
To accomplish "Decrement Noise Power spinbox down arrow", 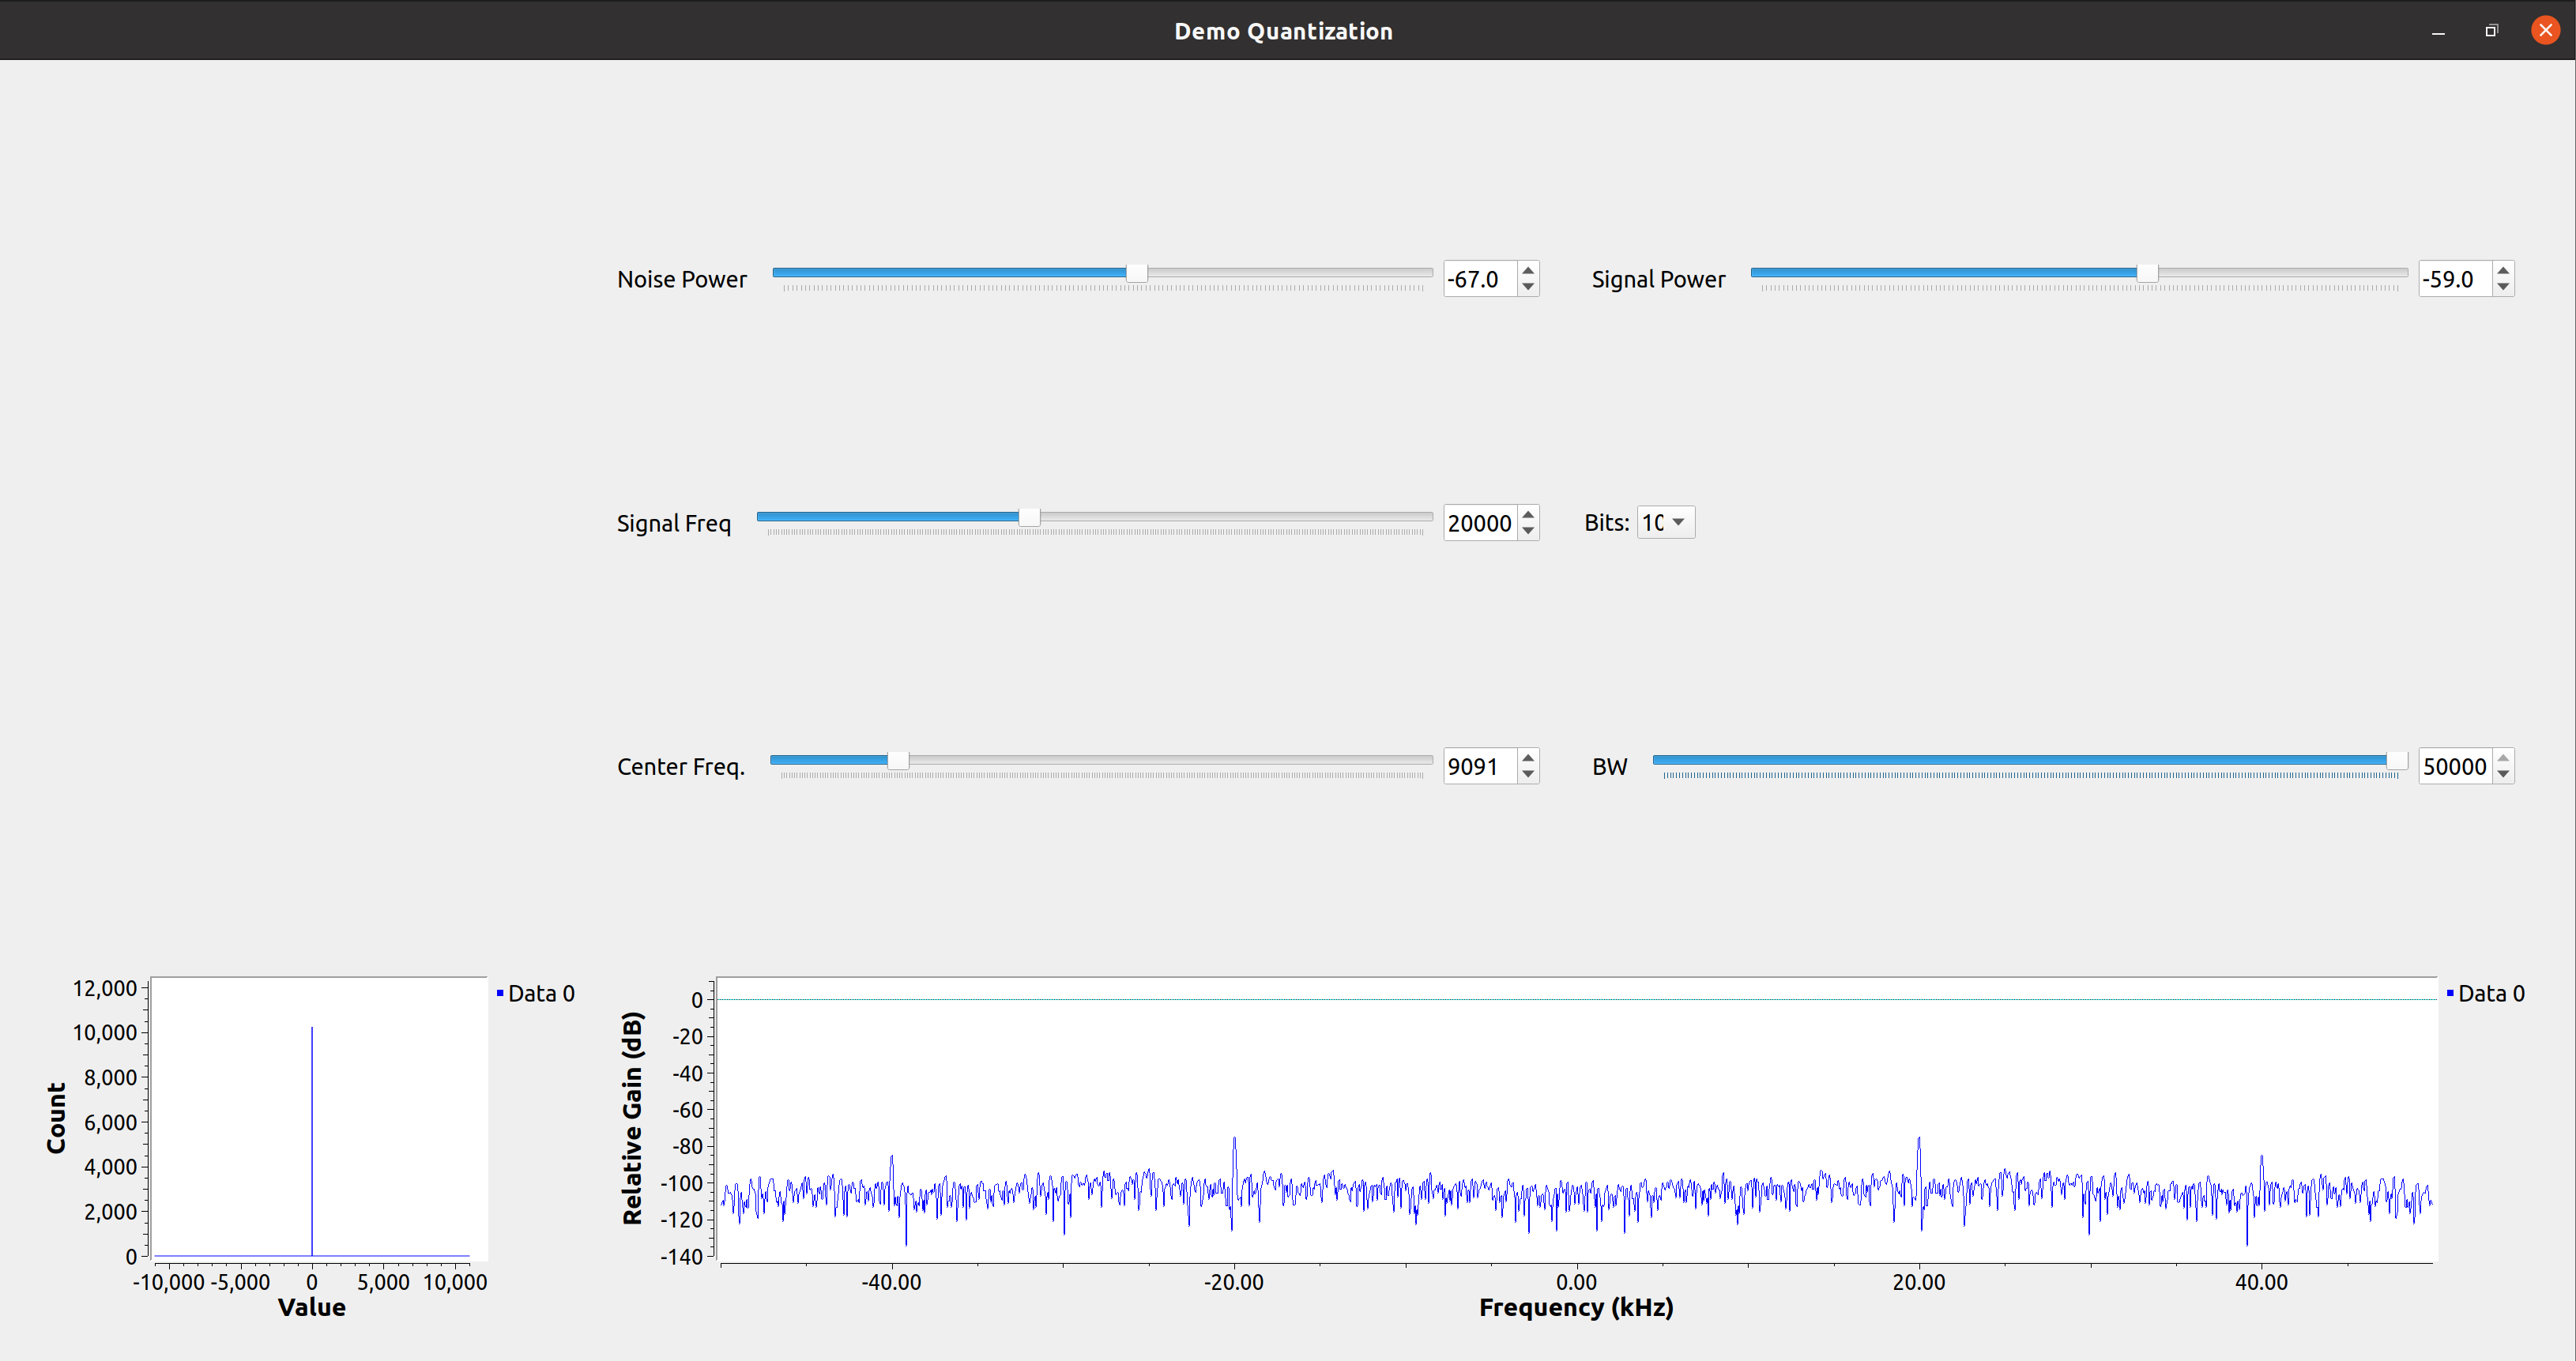I will click(1527, 287).
